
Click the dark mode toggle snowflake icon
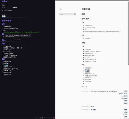tap(61, 9)
